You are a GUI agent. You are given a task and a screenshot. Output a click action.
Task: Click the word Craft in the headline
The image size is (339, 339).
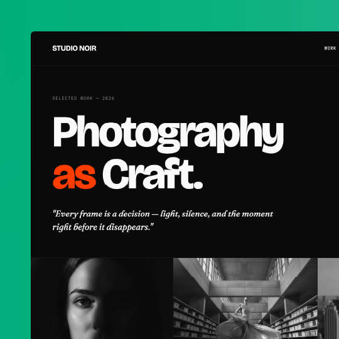point(148,174)
